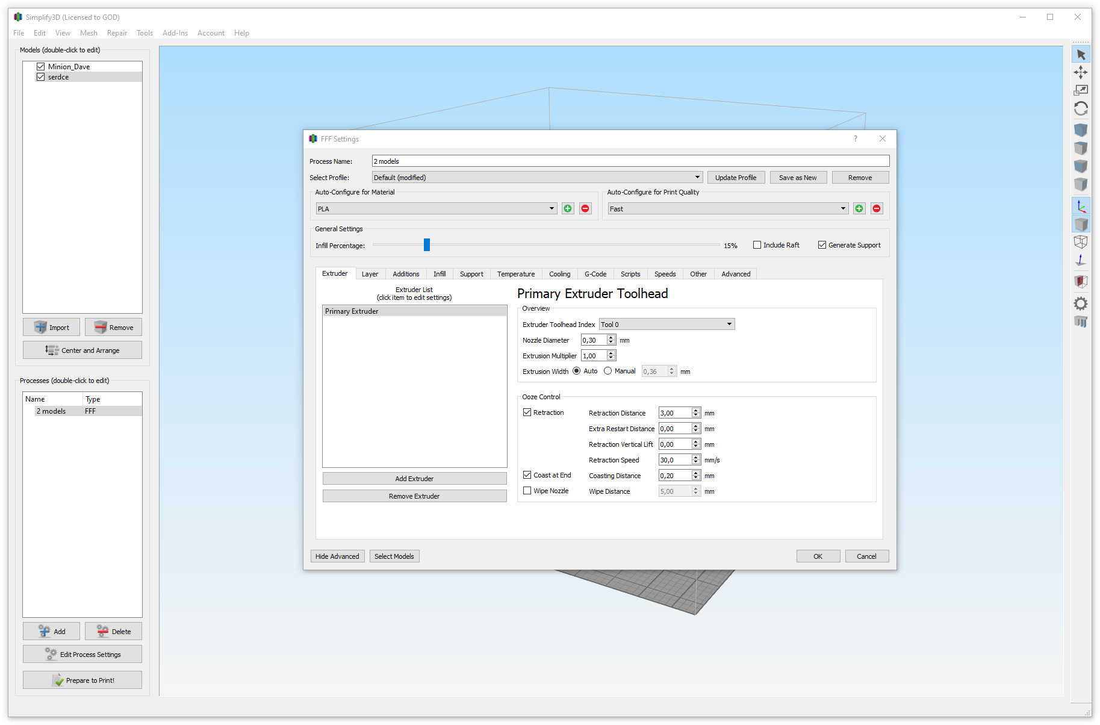Toggle the Coast at End checkbox
The height and width of the screenshot is (725, 1100).
[527, 475]
